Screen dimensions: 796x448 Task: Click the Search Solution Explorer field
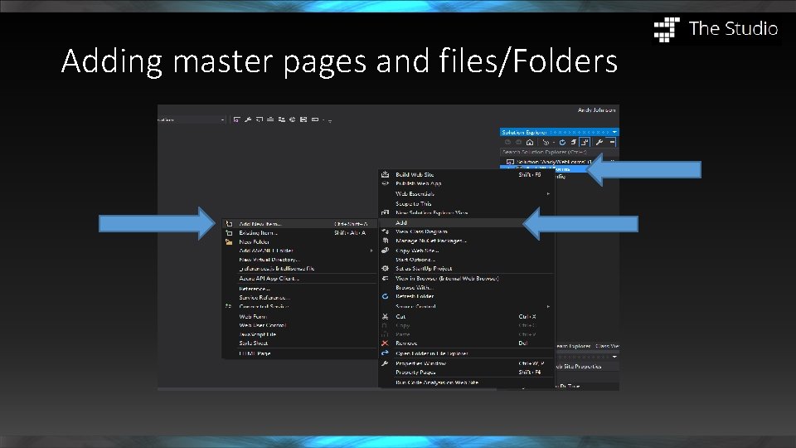coord(558,152)
